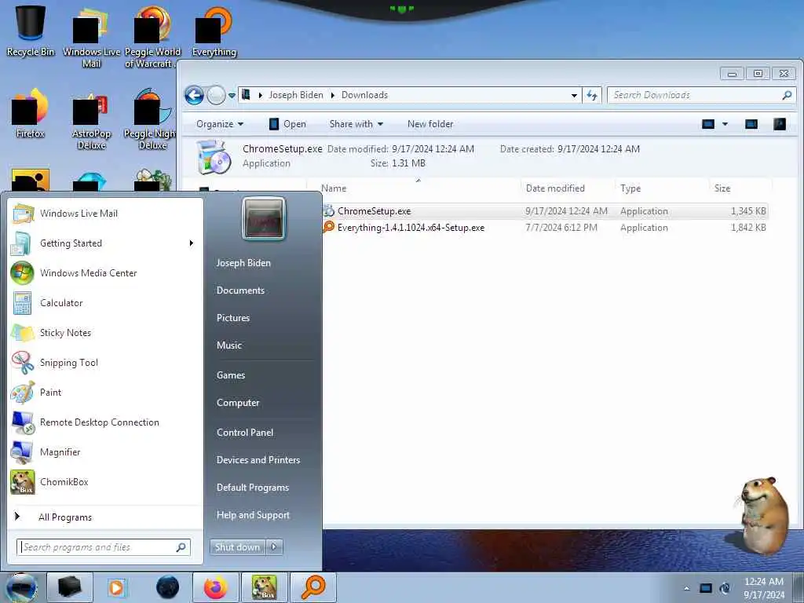
Task: Open Default Programs entry
Action: click(x=253, y=488)
